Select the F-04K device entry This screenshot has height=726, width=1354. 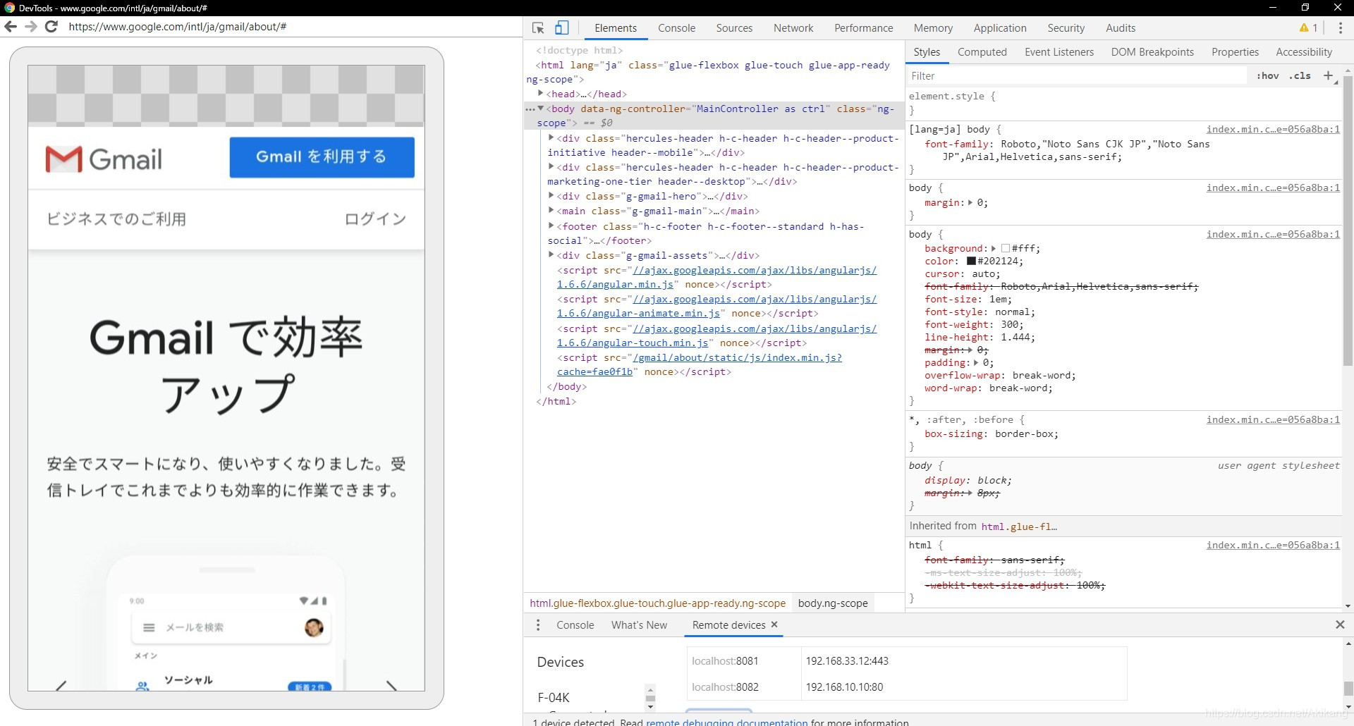554,697
